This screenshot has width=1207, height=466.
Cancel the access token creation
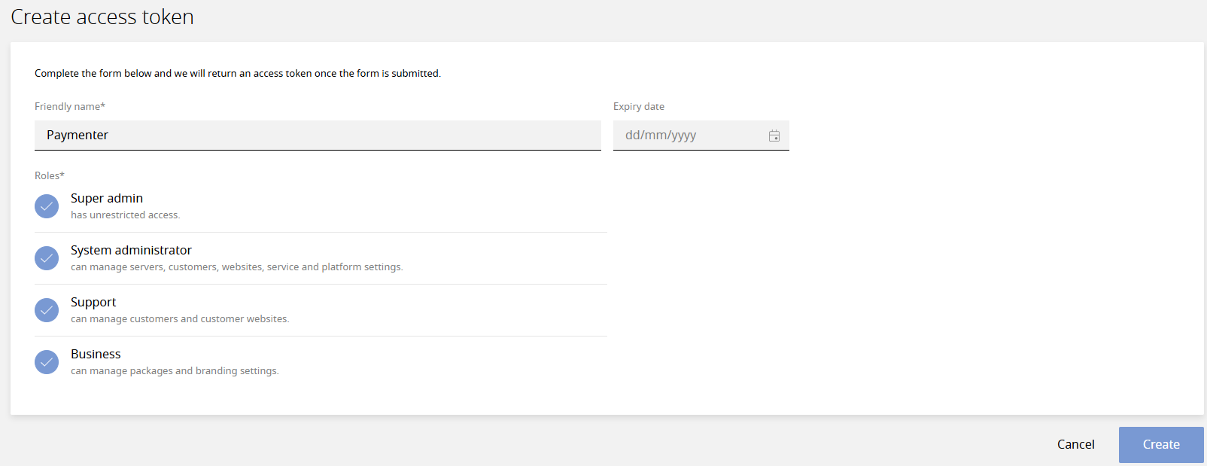[1075, 444]
